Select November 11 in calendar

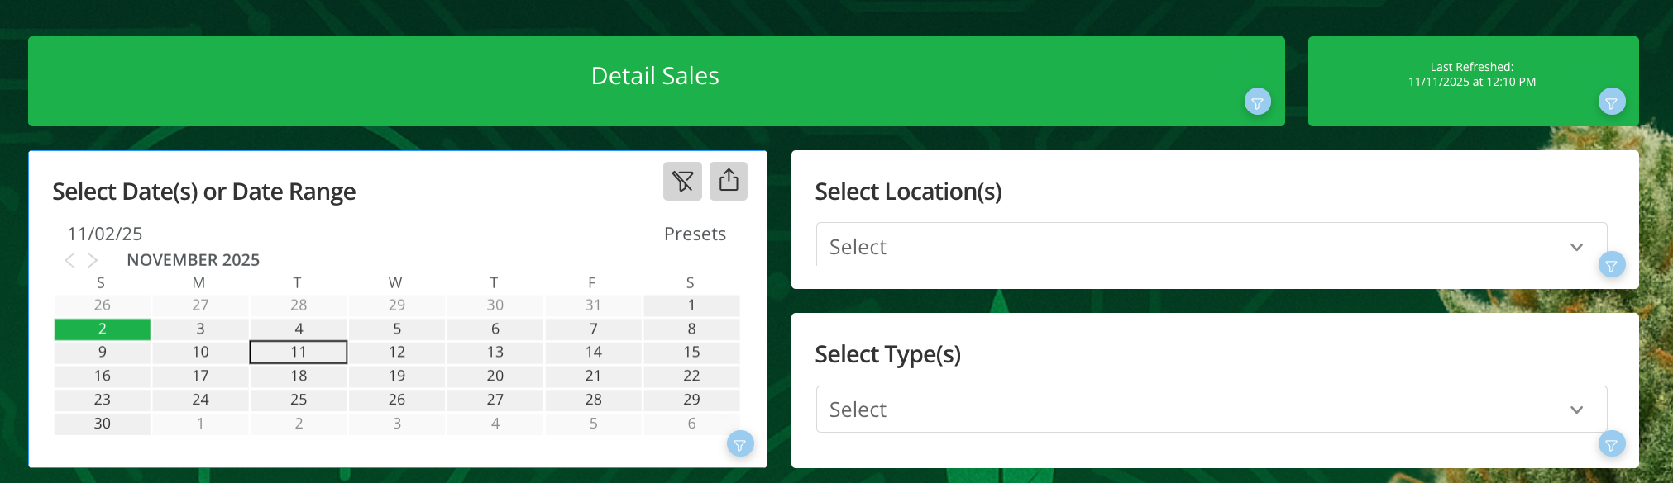tap(299, 352)
